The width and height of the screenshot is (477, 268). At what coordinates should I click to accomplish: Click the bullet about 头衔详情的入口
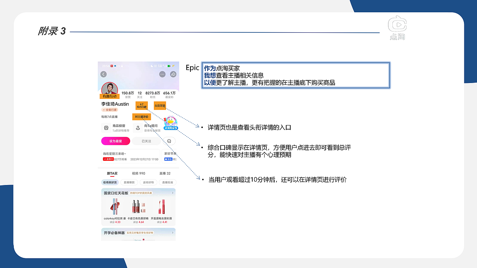click(249, 128)
